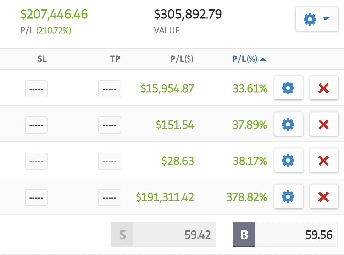344x255 pixels.
Task: Sort by TP column header
Action: pyautogui.click(x=115, y=59)
